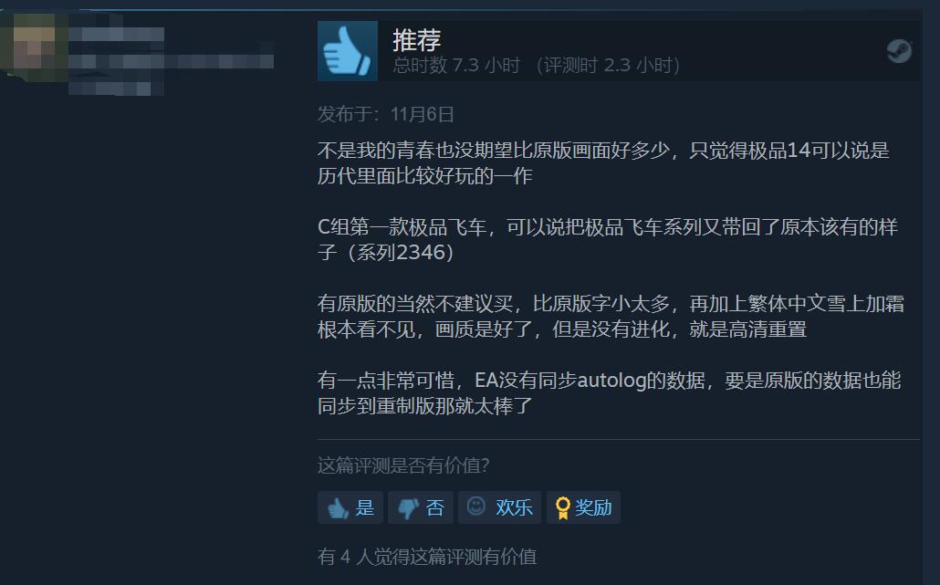Click the 有 4 人觉得这篇评测有价值 count

pyautogui.click(x=427, y=557)
